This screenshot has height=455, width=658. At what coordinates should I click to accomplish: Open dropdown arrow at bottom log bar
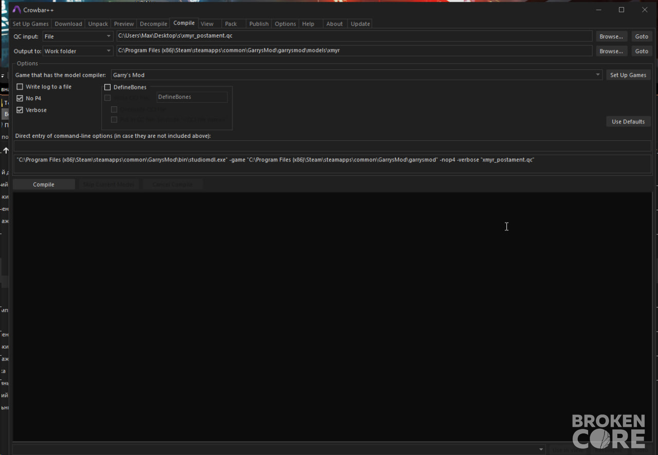click(x=541, y=449)
